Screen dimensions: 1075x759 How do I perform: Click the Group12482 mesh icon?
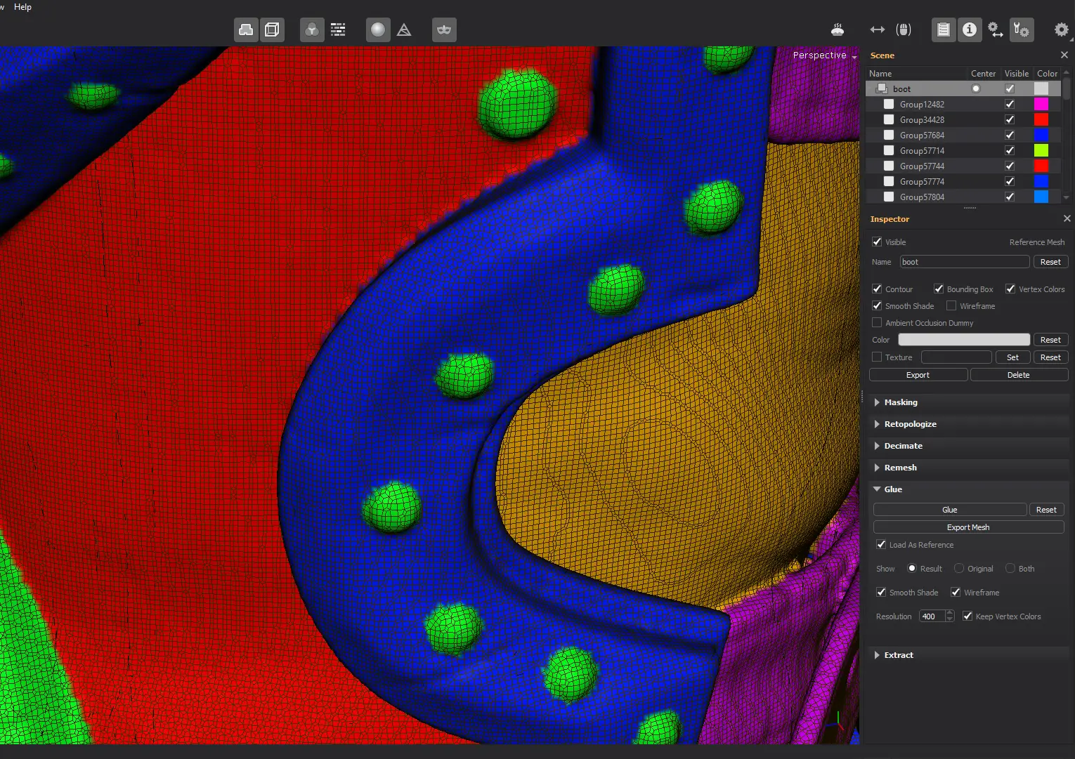click(x=889, y=104)
